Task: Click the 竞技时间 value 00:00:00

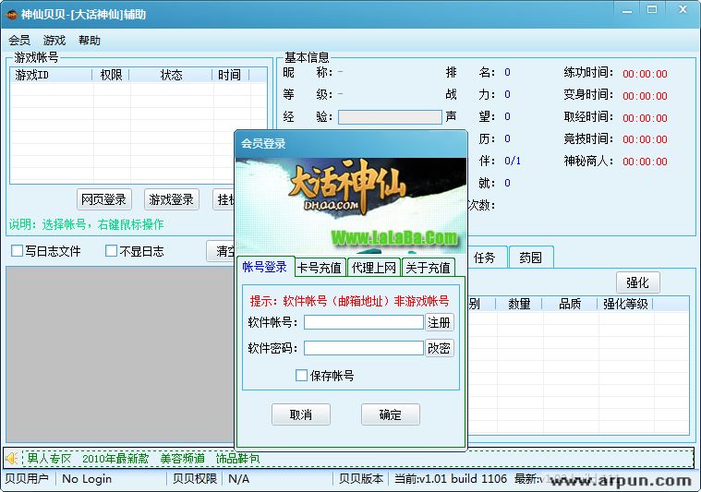Action: [645, 139]
